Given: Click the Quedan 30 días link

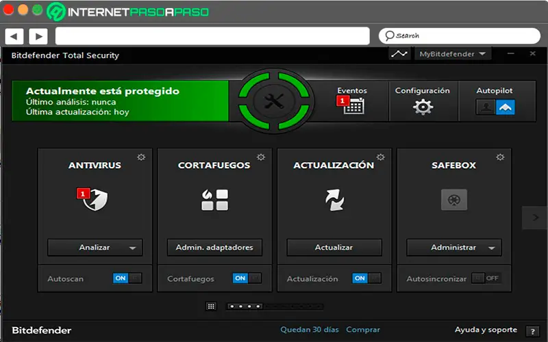Looking at the screenshot, I should [x=310, y=330].
